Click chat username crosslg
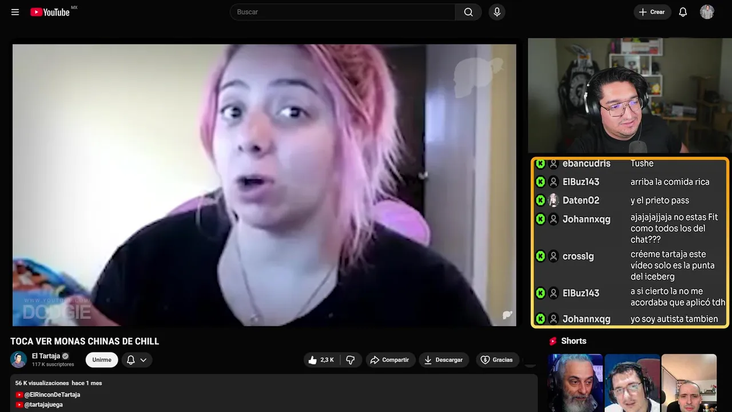Image resolution: width=732 pixels, height=412 pixels. [578, 256]
